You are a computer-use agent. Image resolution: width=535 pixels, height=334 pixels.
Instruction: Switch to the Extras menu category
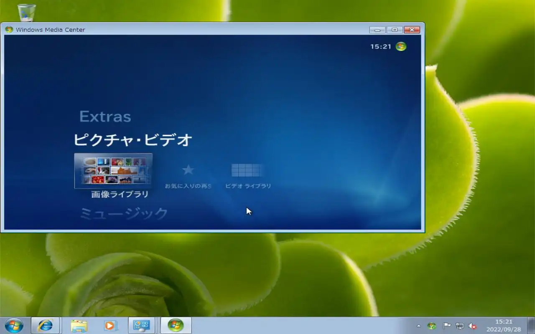coord(105,116)
